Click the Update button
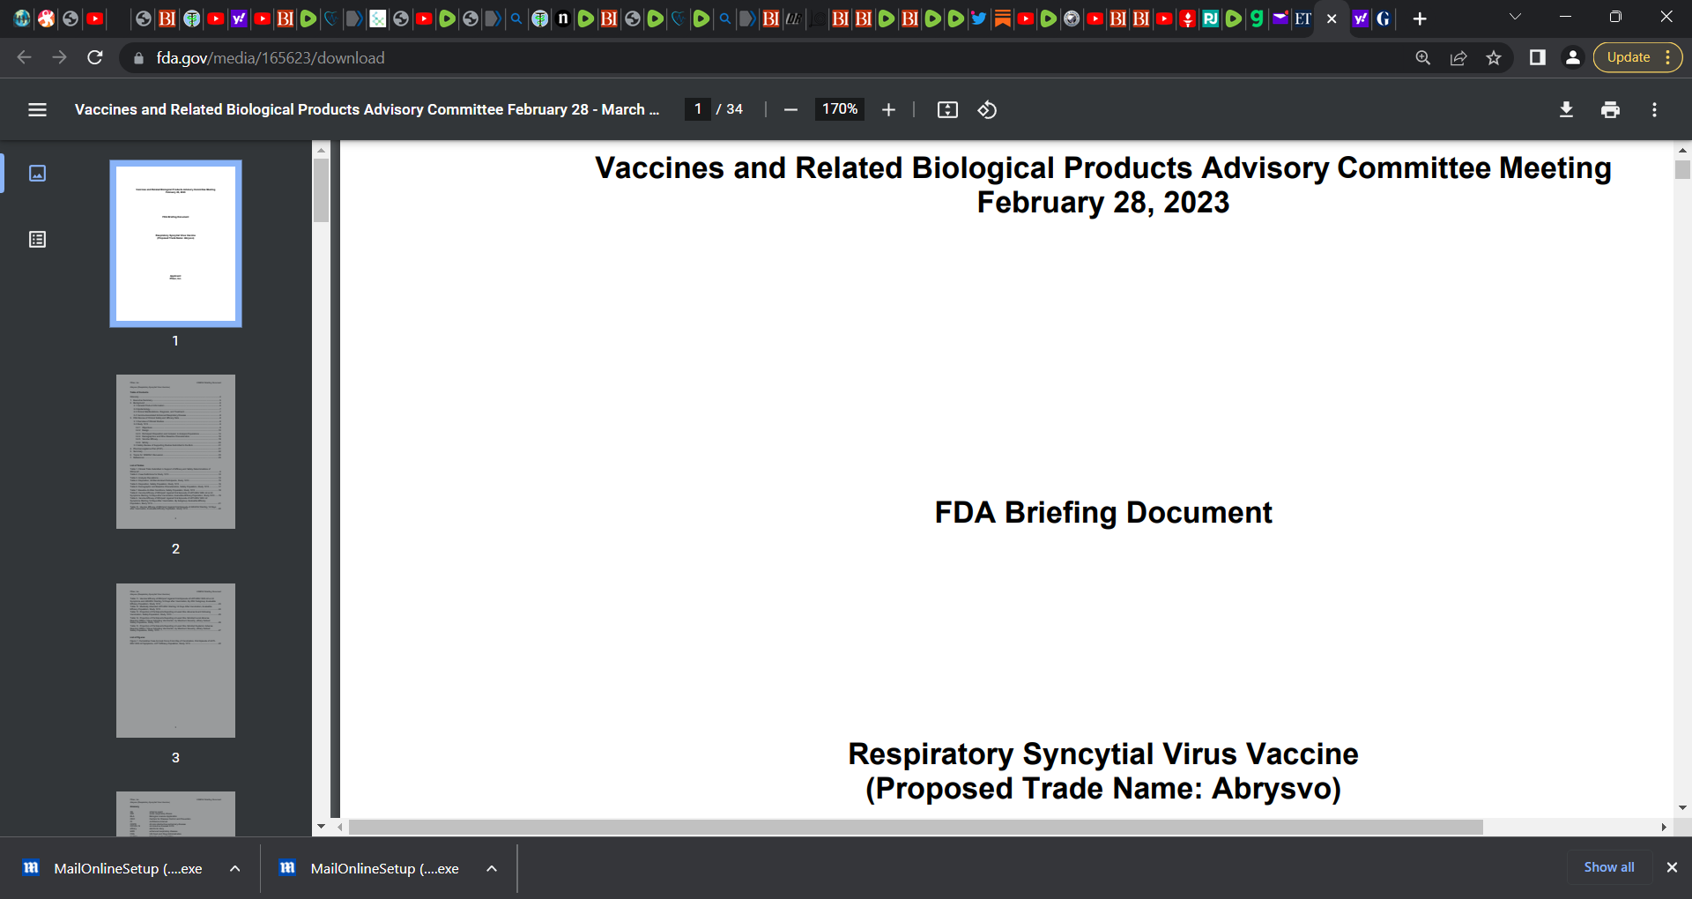The width and height of the screenshot is (1692, 899). (1629, 57)
